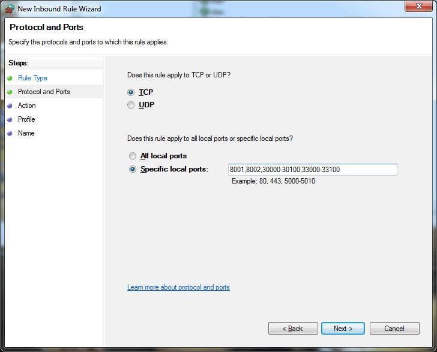Click the 'Steps:' header label
Screen dimensions: 437x352
tap(19, 63)
